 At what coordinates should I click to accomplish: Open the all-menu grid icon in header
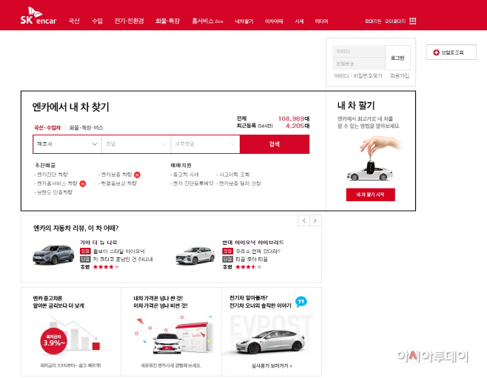pos(412,21)
